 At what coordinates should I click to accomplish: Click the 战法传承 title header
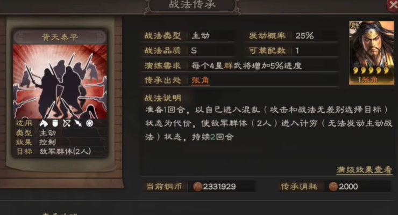pyautogui.click(x=192, y=5)
